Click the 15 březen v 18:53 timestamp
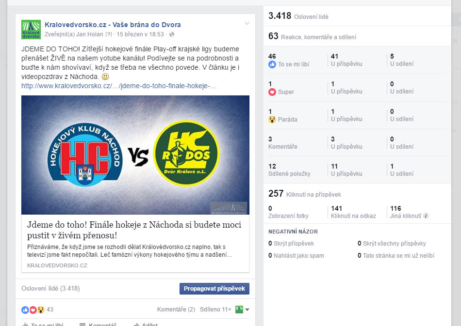 click(x=140, y=34)
